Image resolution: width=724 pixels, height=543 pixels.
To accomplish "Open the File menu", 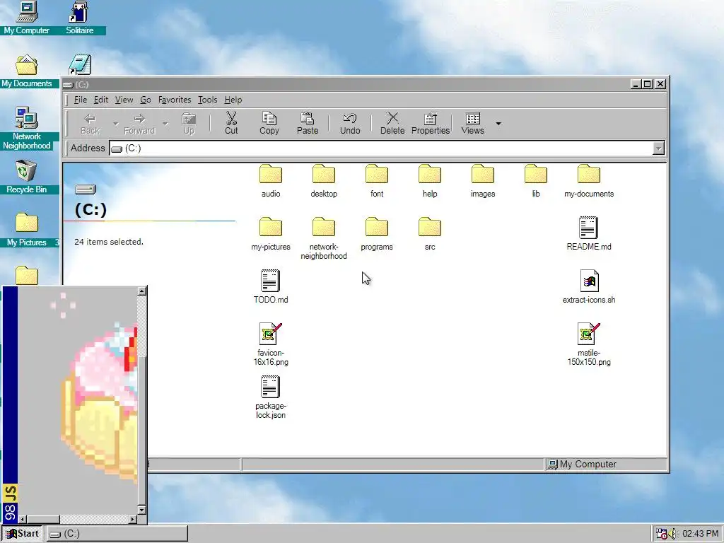I will [x=81, y=100].
